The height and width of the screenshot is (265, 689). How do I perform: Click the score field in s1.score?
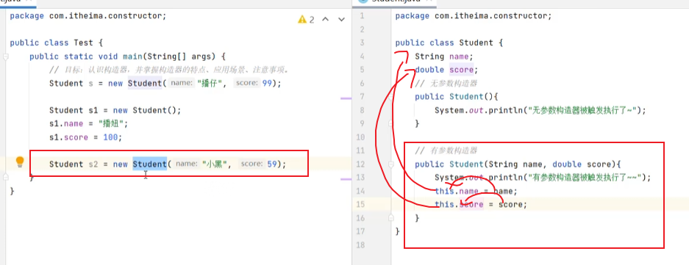point(76,137)
